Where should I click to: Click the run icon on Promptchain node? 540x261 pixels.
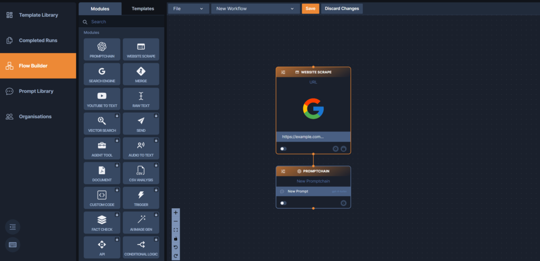(x=343, y=203)
